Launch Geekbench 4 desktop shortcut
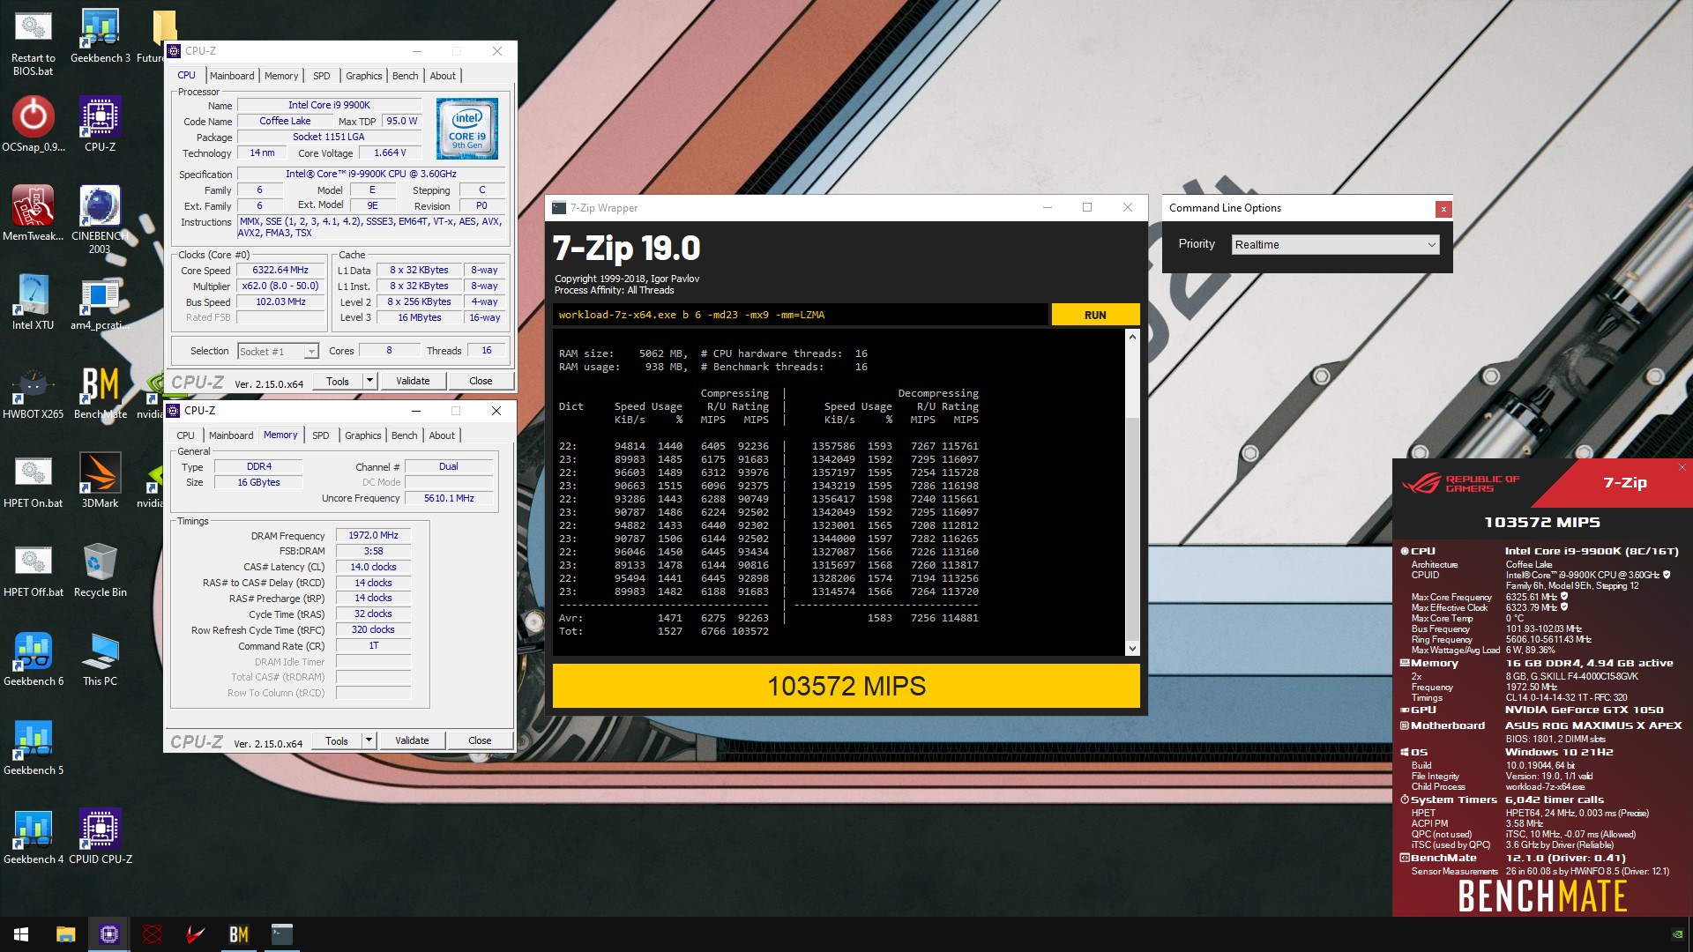 [33, 837]
